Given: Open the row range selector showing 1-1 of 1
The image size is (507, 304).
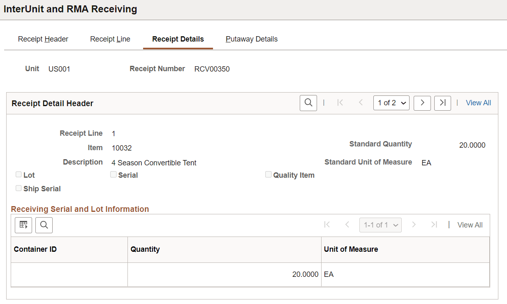Looking at the screenshot, I should (x=380, y=225).
